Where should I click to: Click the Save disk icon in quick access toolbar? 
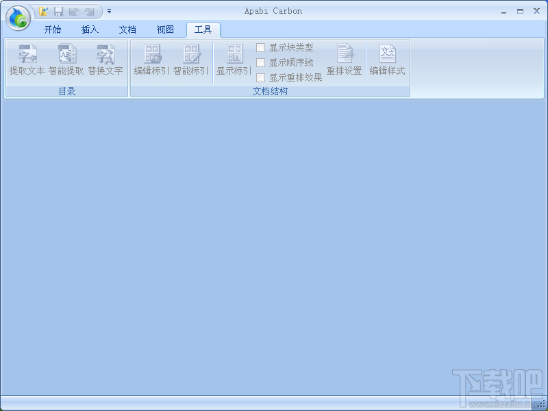tap(58, 12)
